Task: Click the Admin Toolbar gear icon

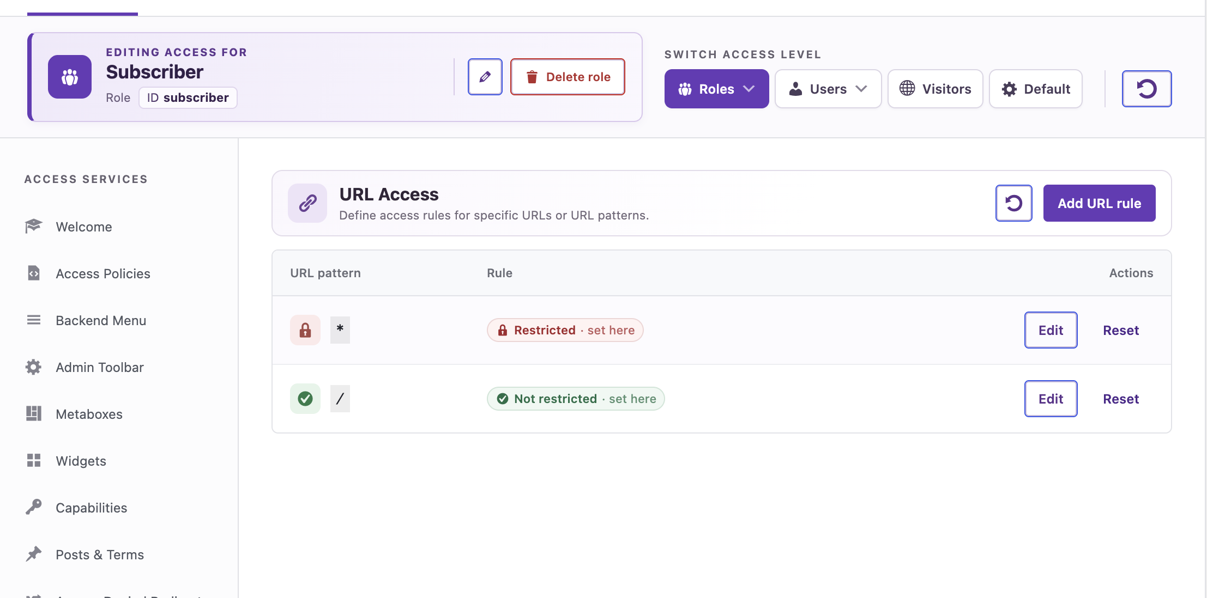Action: click(x=34, y=367)
